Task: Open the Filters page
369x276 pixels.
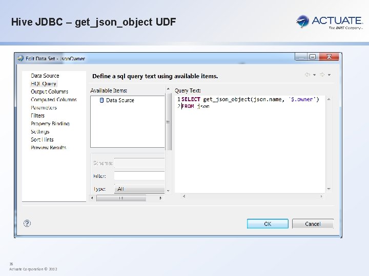Action: click(x=37, y=116)
